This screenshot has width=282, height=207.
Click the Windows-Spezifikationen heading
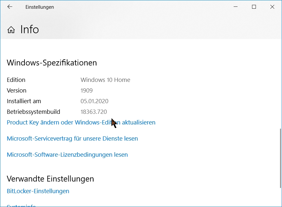point(52,63)
